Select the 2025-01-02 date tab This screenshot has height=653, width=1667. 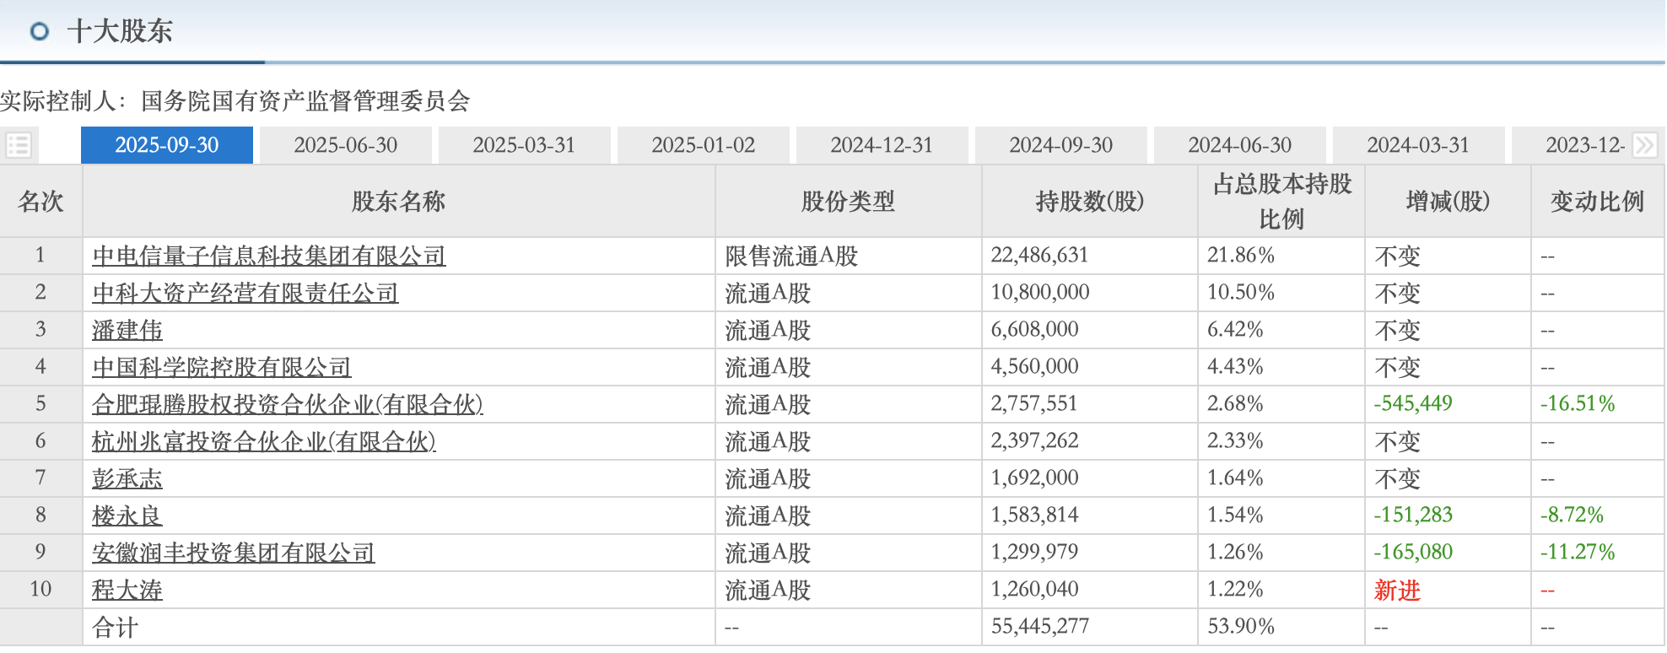point(703,145)
